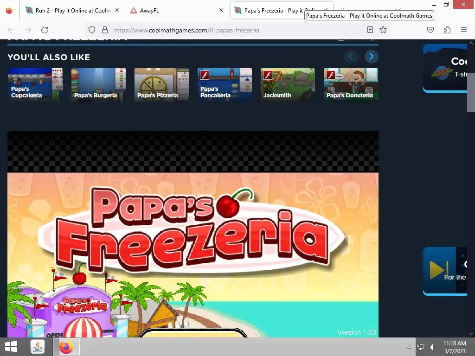Show previous games with left carousel arrow
This screenshot has width=475, height=356.
click(x=351, y=57)
